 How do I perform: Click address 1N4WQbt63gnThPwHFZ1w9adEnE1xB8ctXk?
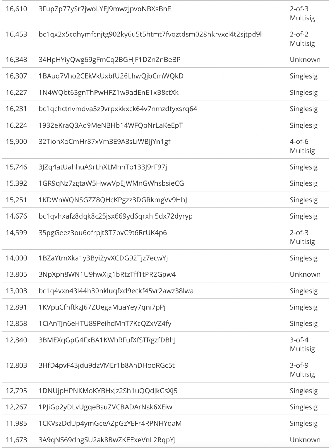point(109,93)
